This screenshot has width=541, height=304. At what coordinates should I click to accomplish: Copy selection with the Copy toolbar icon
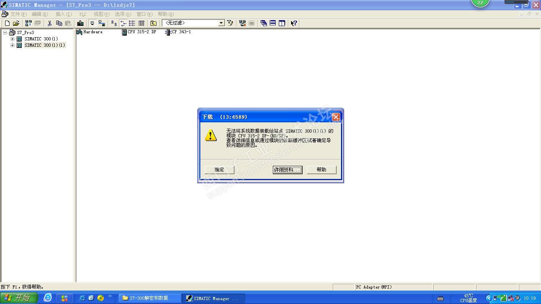[x=59, y=23]
